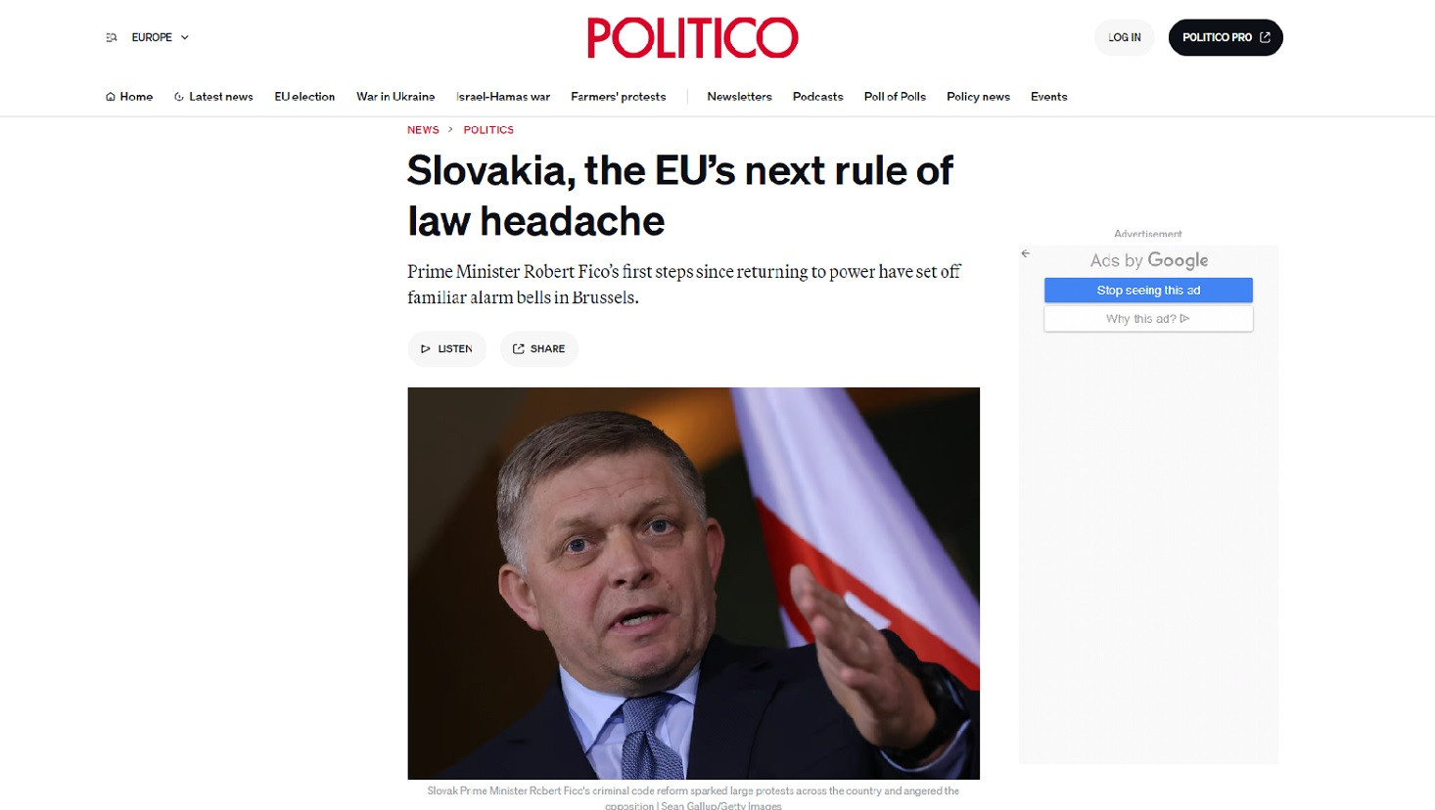1435x810 pixels.
Task: Click the Home house icon
Action: pos(111,97)
